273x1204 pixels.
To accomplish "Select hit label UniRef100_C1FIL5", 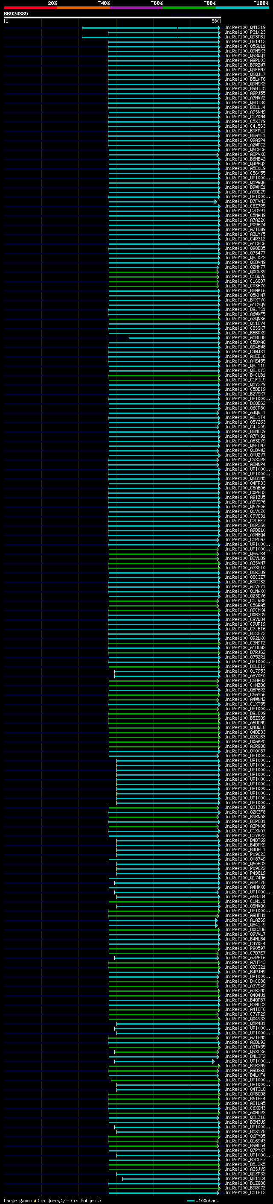I will 244,380.
